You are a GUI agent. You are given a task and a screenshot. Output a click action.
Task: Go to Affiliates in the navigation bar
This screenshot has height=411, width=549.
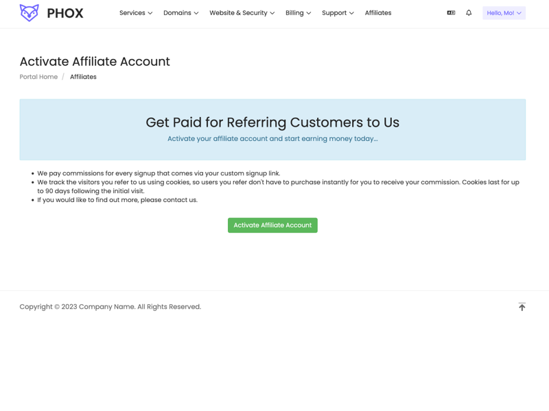[x=378, y=13]
